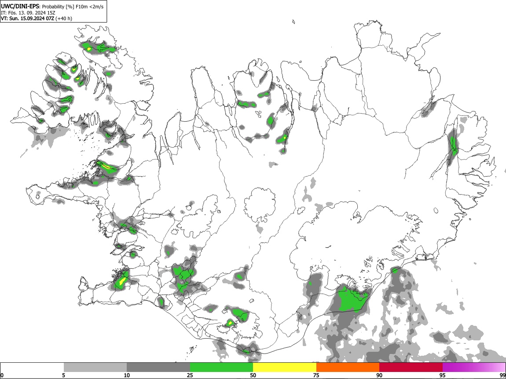Click the legend value '95'
Screen dimensions: 506x379
(x=443, y=375)
